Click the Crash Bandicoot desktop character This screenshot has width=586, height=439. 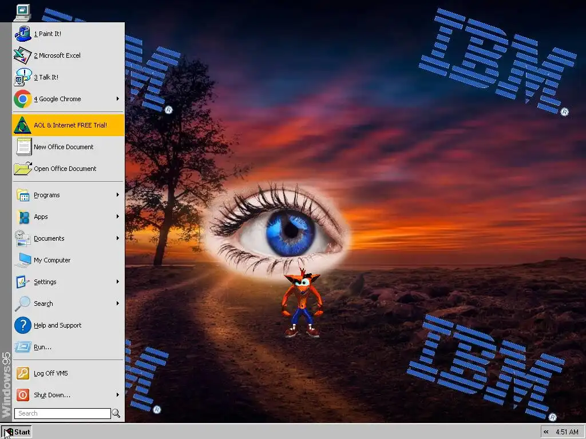[x=302, y=303]
